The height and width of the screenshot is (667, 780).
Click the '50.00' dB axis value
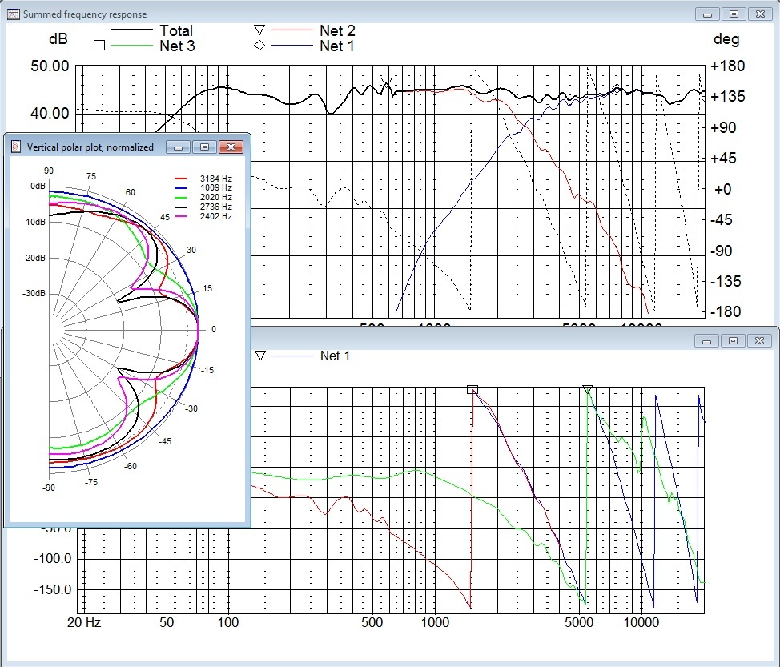50,66
